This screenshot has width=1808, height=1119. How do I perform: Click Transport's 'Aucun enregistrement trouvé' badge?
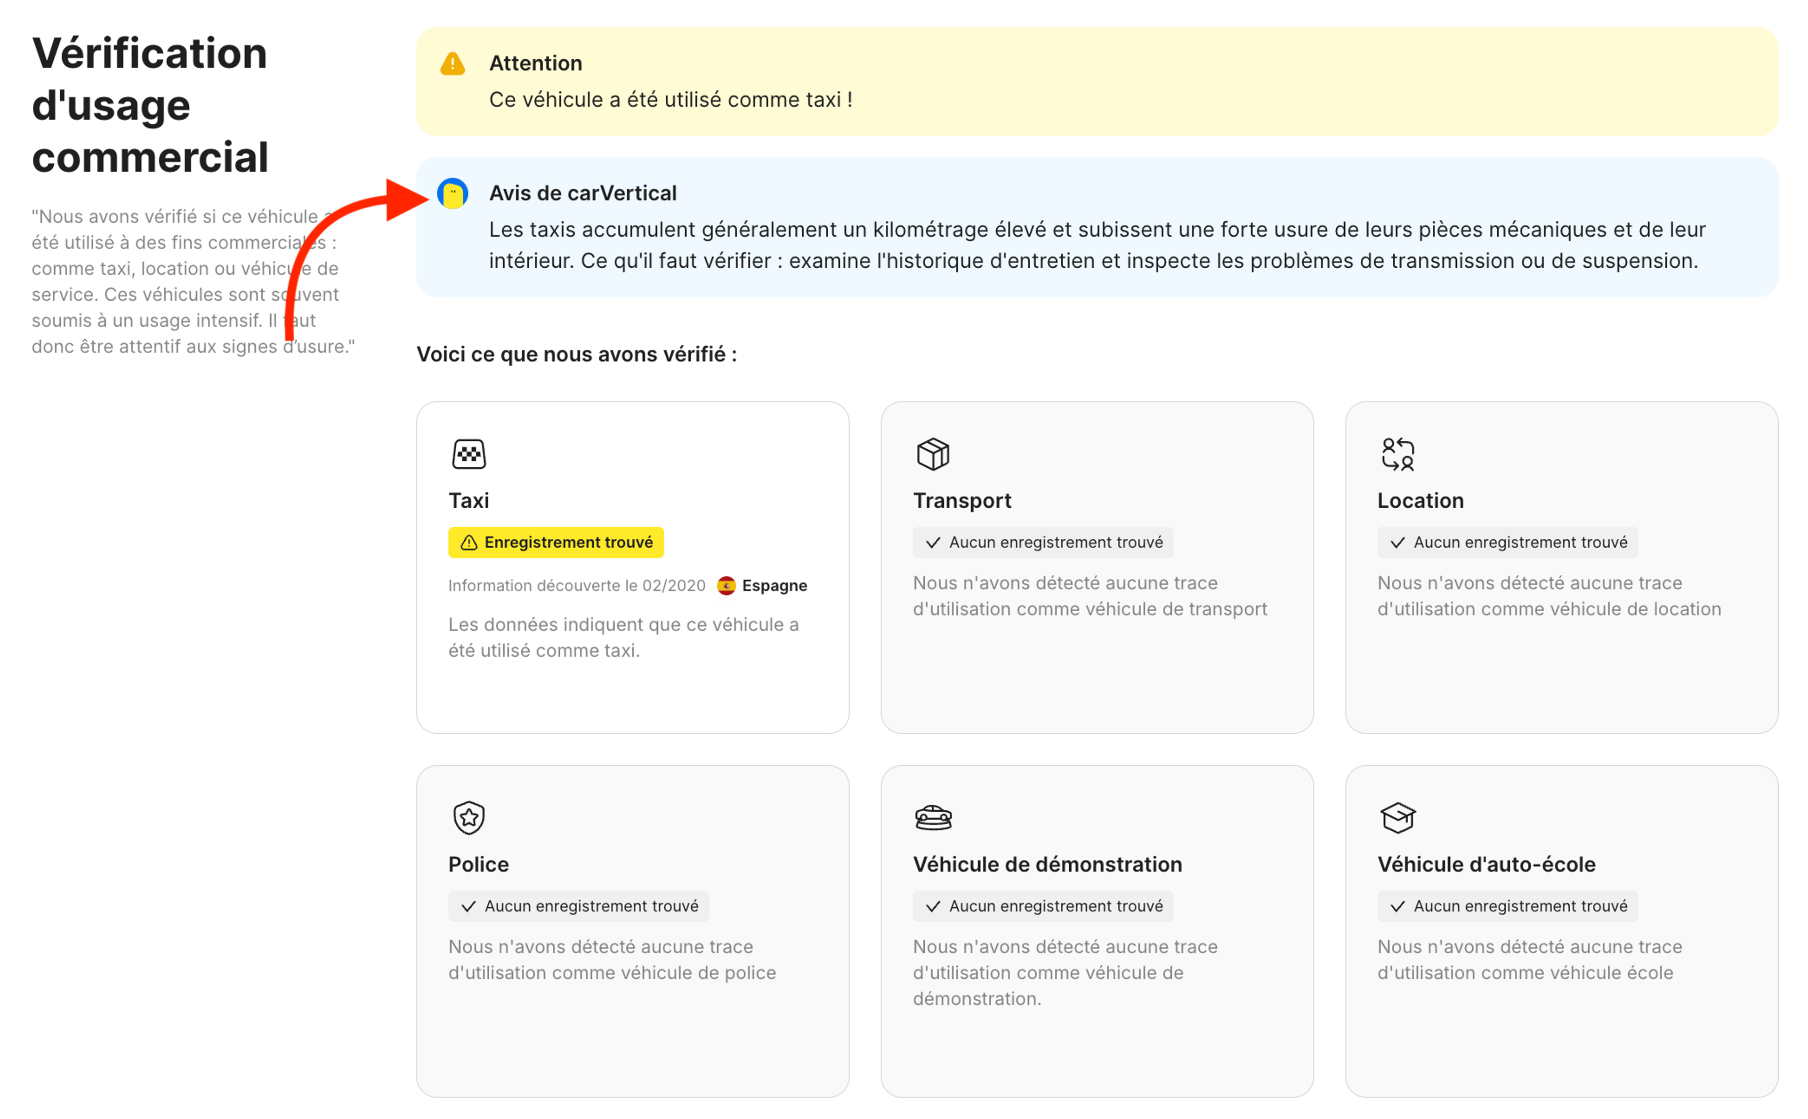[x=1042, y=543]
